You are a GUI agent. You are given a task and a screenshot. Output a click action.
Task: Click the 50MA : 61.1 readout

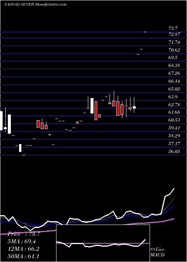point(23,256)
